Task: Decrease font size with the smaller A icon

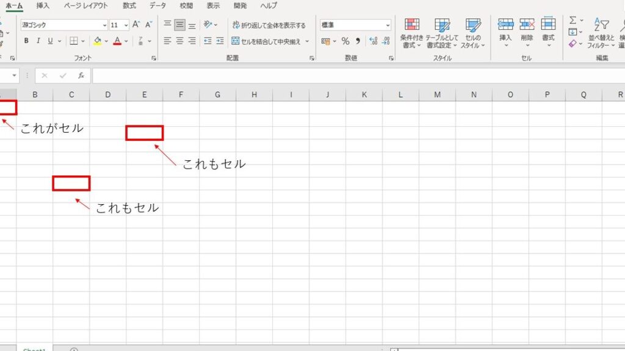Action: click(x=149, y=24)
